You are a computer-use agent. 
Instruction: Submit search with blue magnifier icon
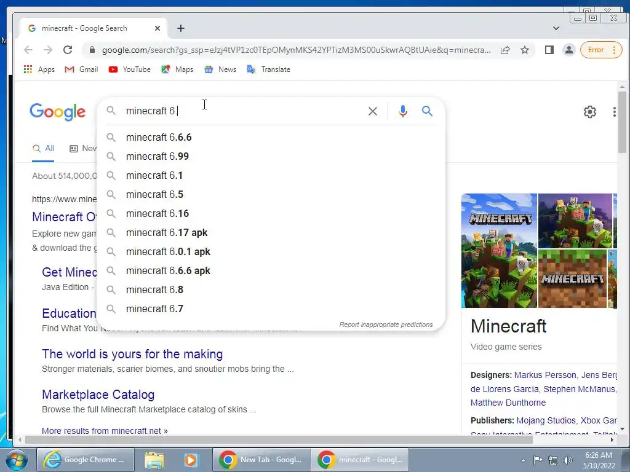(427, 111)
